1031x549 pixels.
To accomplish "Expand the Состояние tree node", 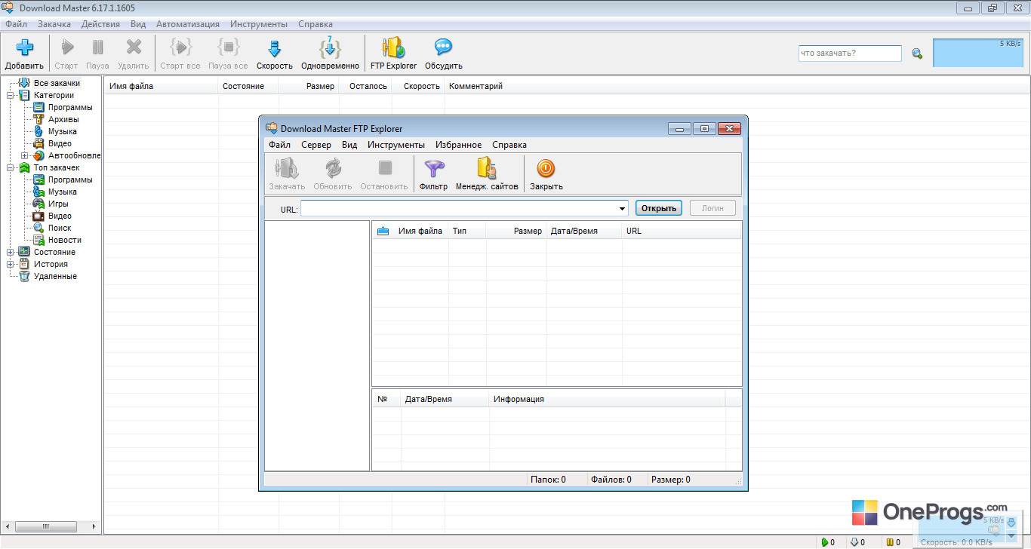I will pos(11,252).
